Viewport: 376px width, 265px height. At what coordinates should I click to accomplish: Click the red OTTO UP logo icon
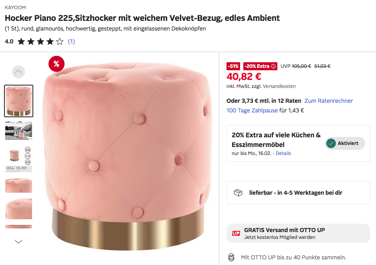point(236,233)
